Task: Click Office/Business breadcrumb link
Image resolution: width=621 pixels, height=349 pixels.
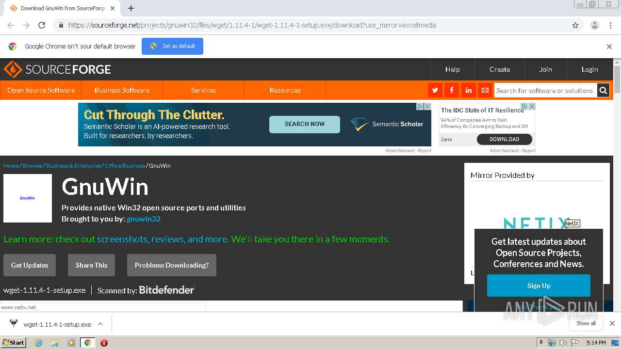Action: pos(125,166)
